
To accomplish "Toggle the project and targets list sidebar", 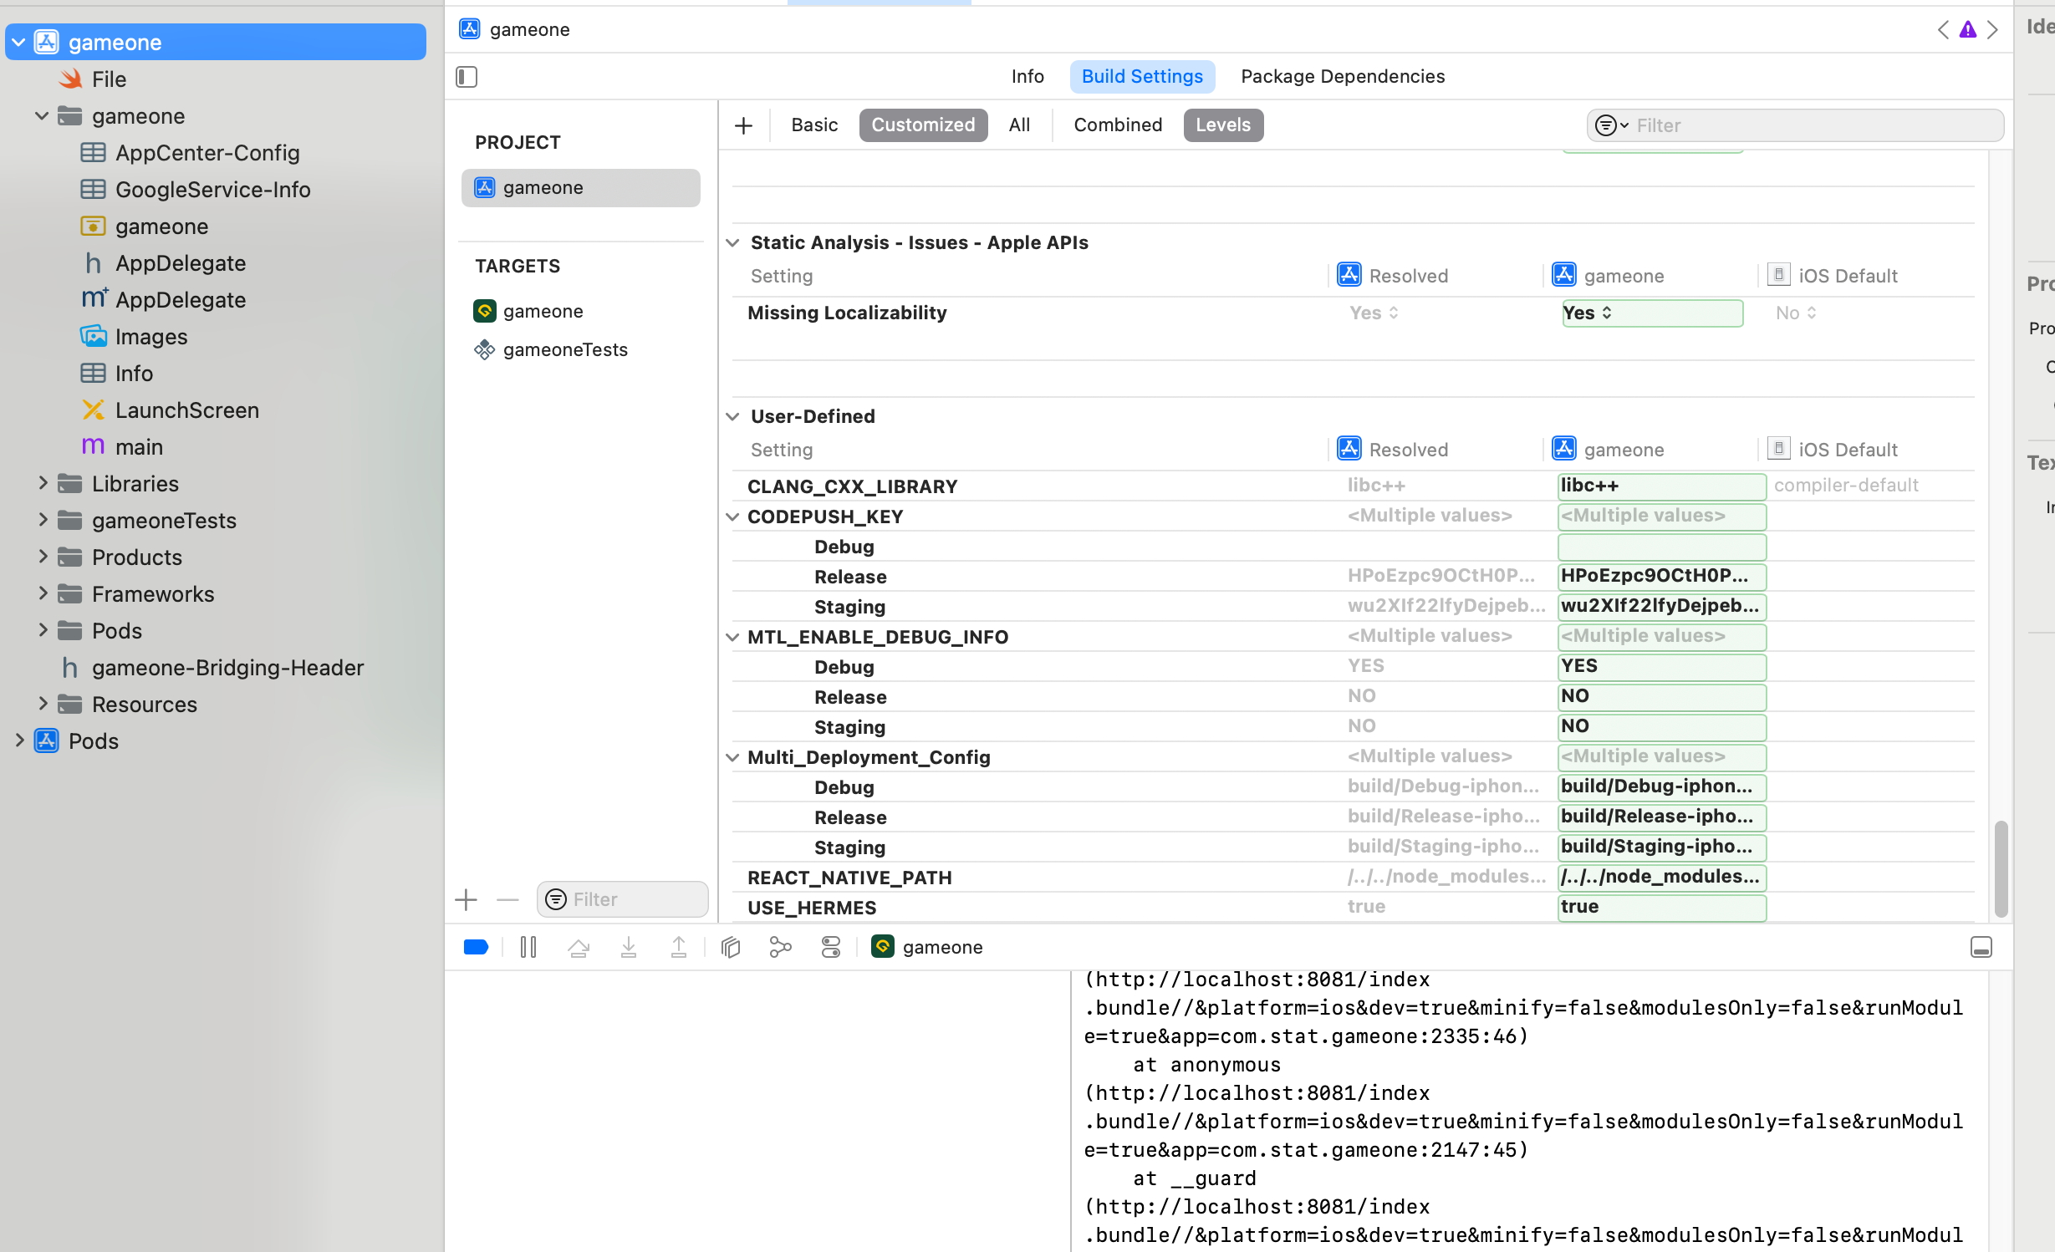I will pyautogui.click(x=467, y=77).
